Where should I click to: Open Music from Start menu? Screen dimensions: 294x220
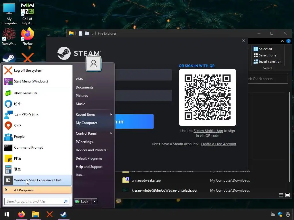(93, 104)
